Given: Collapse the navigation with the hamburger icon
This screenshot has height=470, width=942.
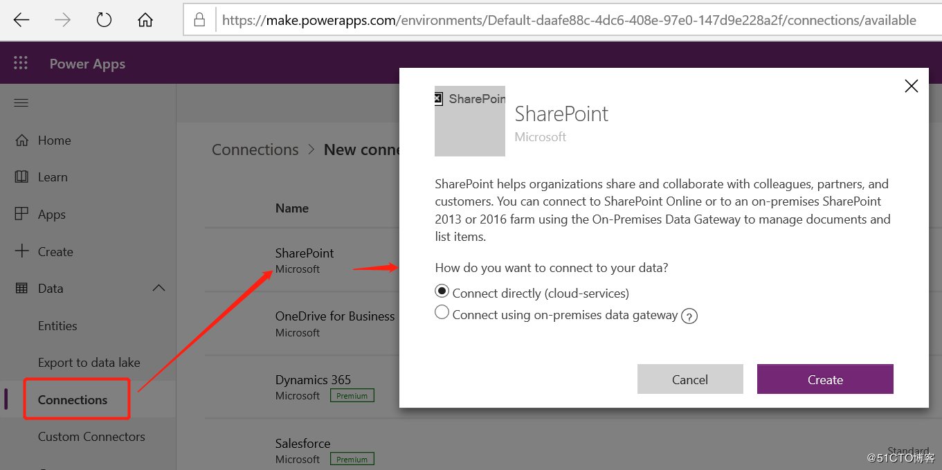Looking at the screenshot, I should (21, 103).
